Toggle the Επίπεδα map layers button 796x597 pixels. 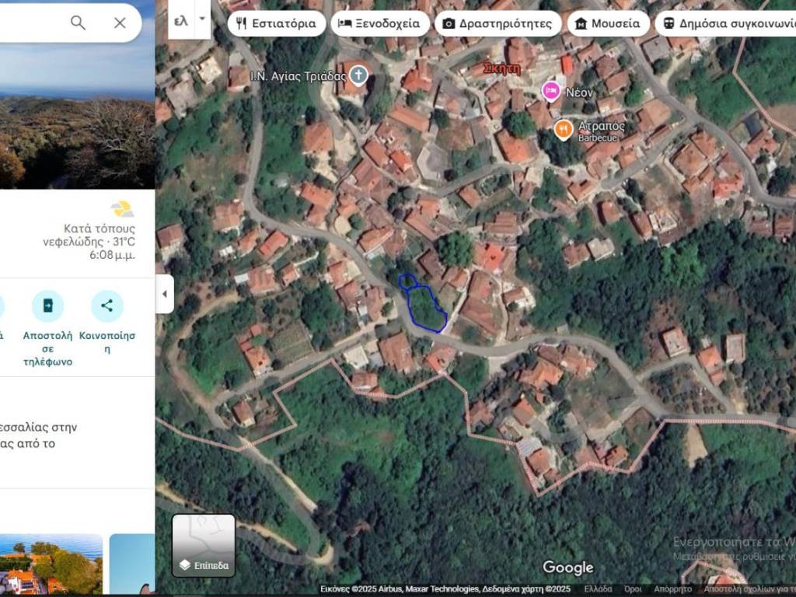pos(204,545)
